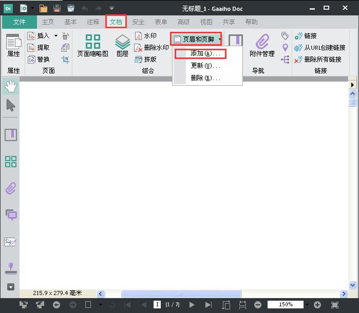Switch to the 高级 tab
This screenshot has width=359, height=313.
point(183,22)
